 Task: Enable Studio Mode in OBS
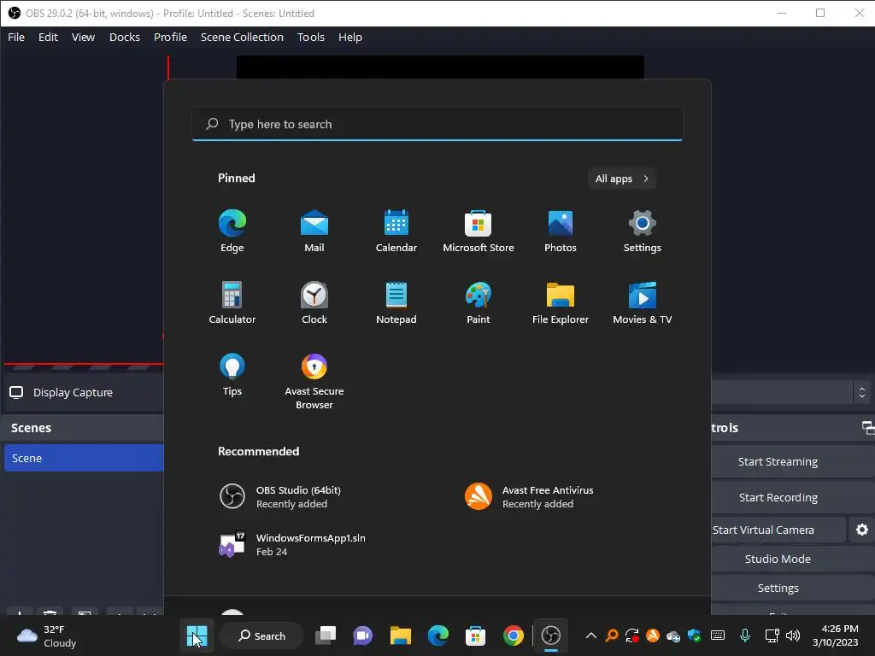coord(793,559)
